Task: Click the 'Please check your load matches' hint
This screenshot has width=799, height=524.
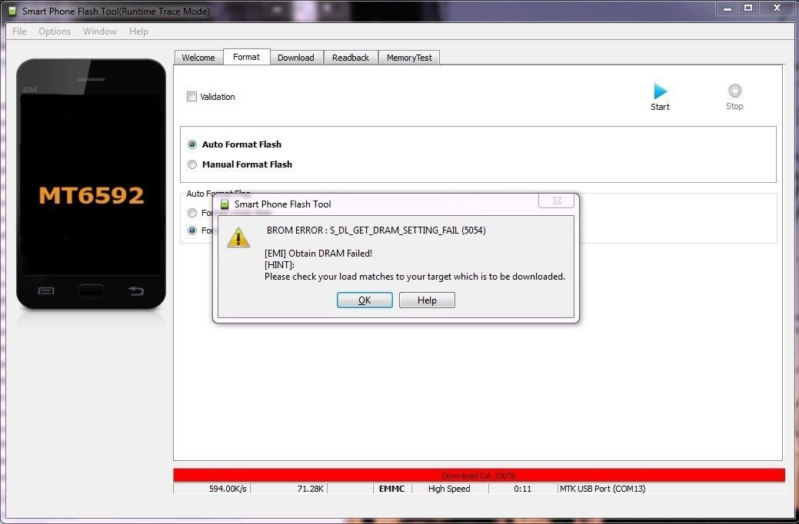Action: tap(414, 277)
